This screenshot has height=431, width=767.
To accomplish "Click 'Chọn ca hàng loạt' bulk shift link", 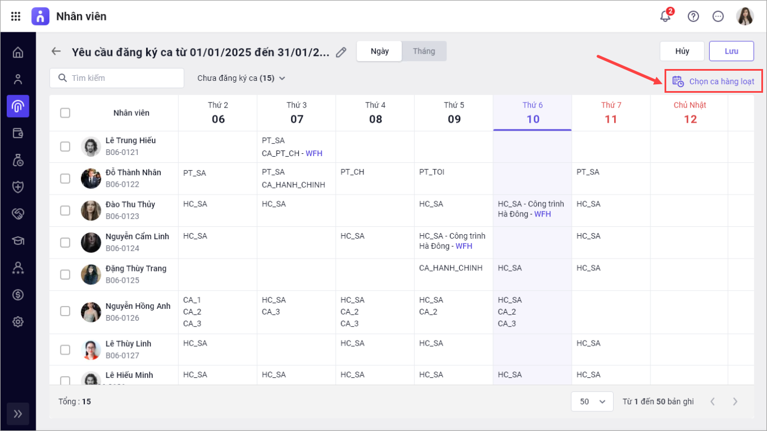I will pos(714,81).
